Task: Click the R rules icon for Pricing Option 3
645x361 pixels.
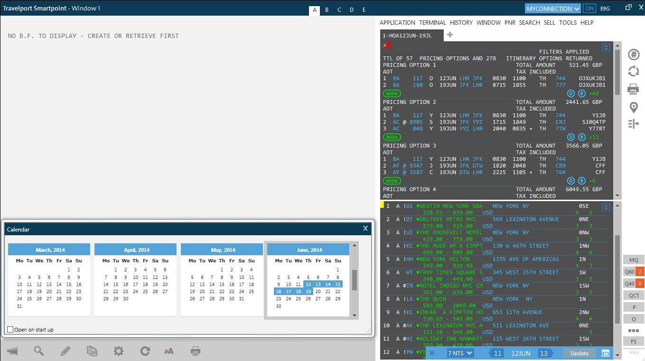Action: [x=581, y=181]
